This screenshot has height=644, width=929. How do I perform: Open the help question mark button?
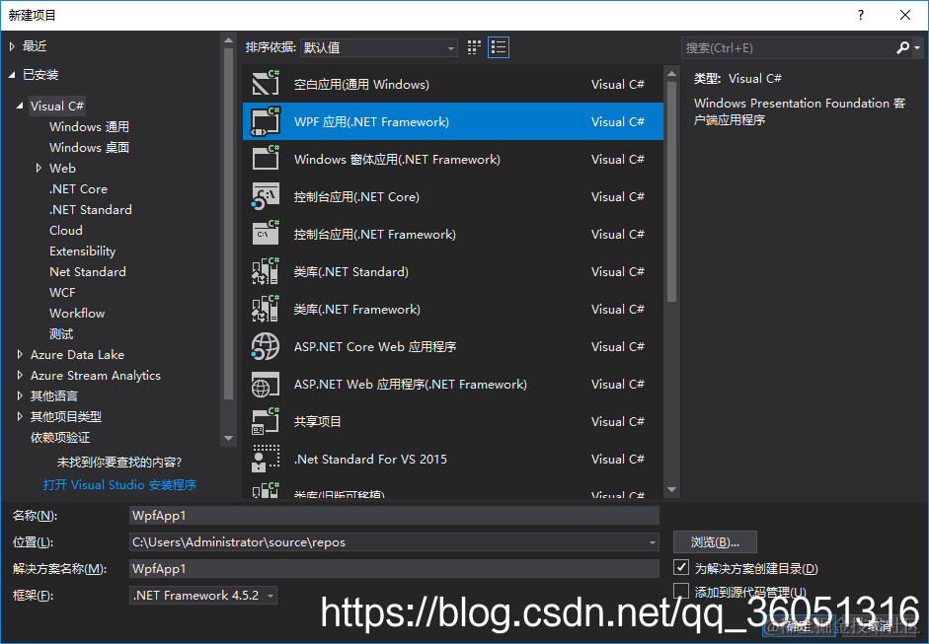tap(861, 15)
